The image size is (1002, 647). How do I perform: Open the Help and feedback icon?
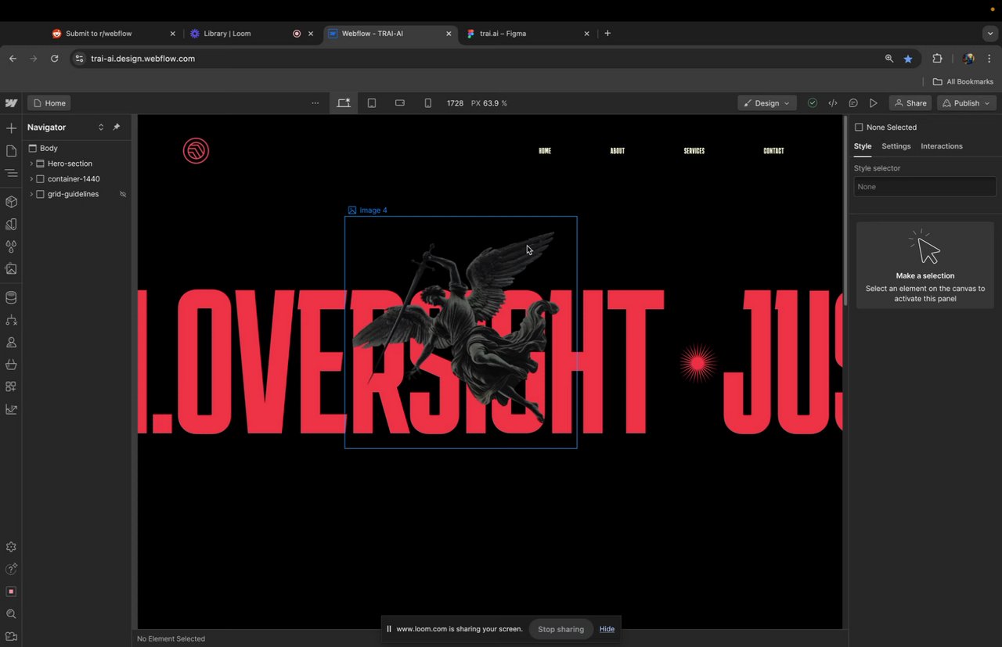[x=11, y=570]
